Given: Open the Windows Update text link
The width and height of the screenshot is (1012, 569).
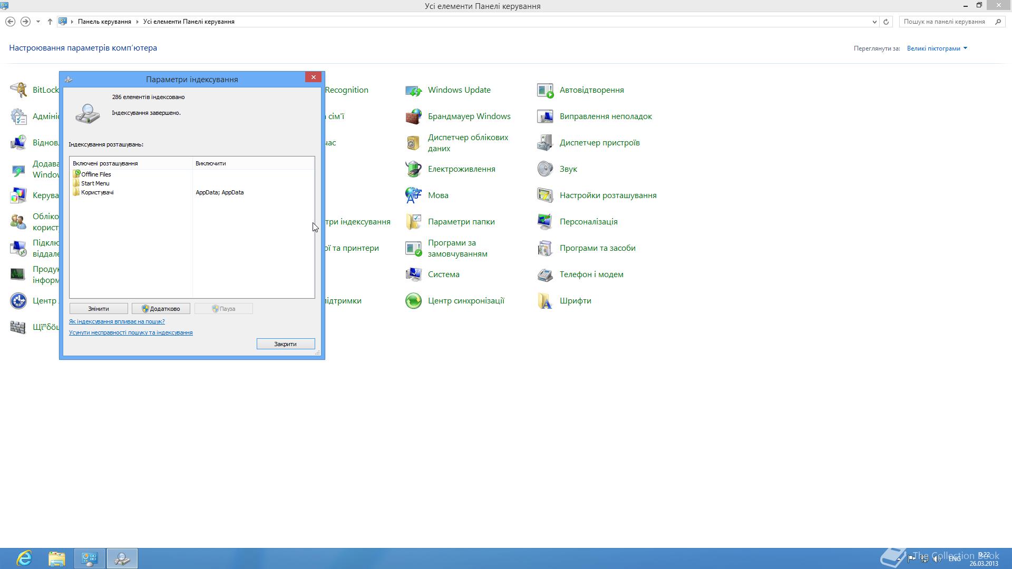Looking at the screenshot, I should (x=459, y=90).
